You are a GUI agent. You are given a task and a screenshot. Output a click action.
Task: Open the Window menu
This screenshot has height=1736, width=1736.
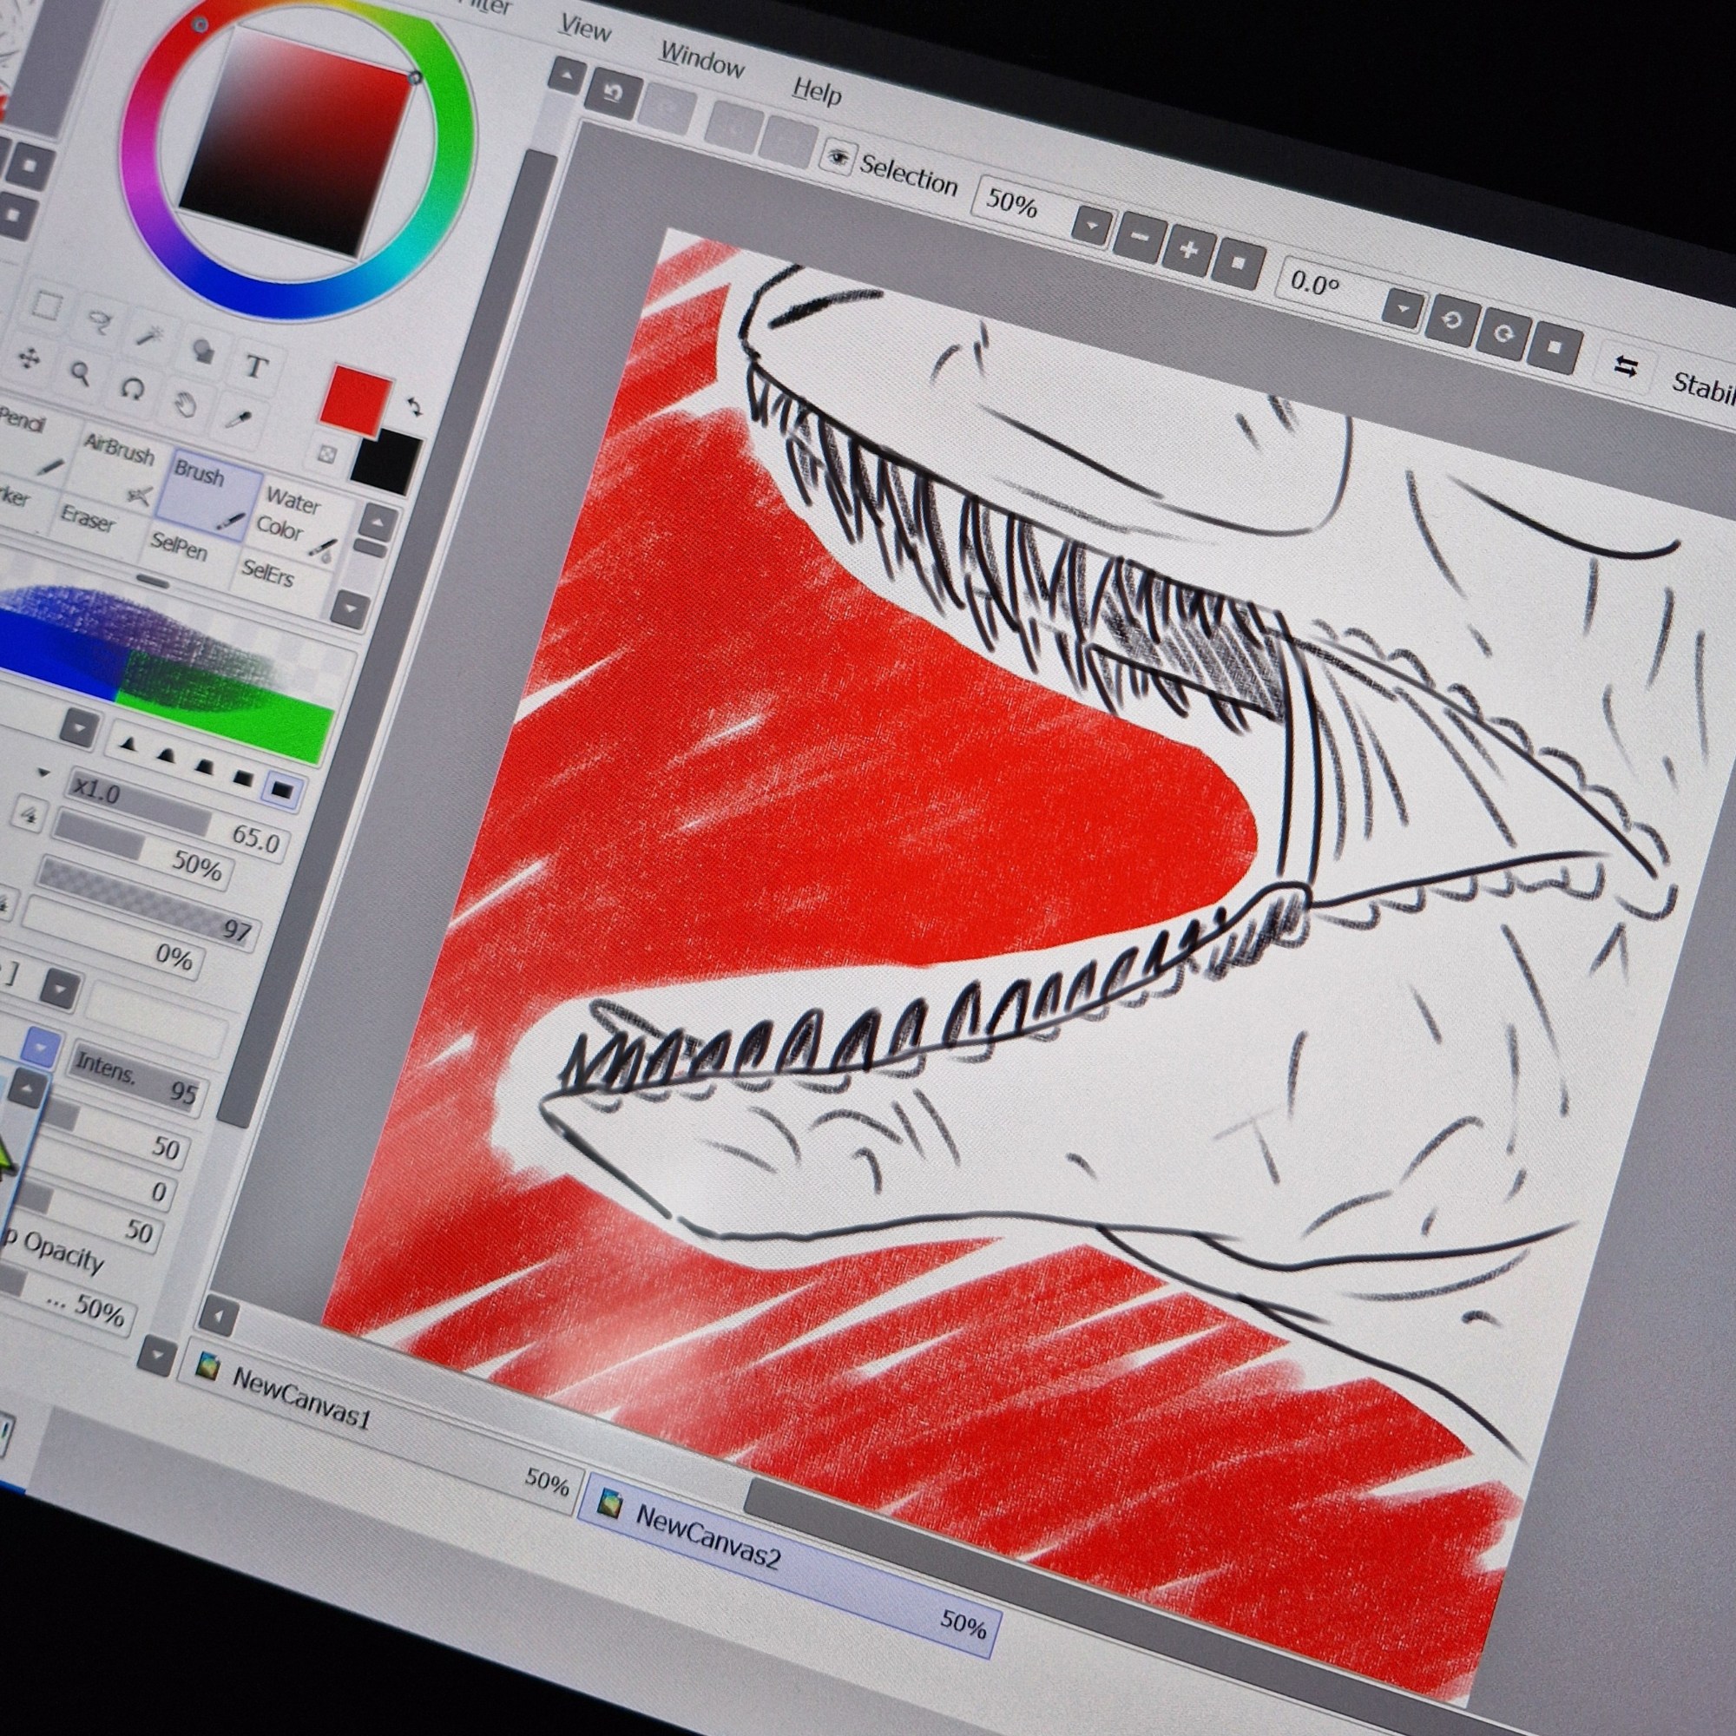pyautogui.click(x=701, y=60)
